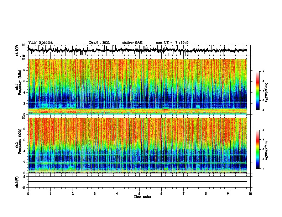The height and width of the screenshot is (217, 282).
Task: Click the thick black ch.3 signal line
Action: (137, 182)
